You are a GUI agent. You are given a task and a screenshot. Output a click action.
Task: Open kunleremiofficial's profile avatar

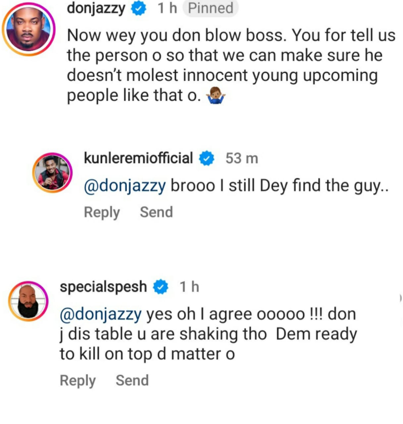(52, 173)
